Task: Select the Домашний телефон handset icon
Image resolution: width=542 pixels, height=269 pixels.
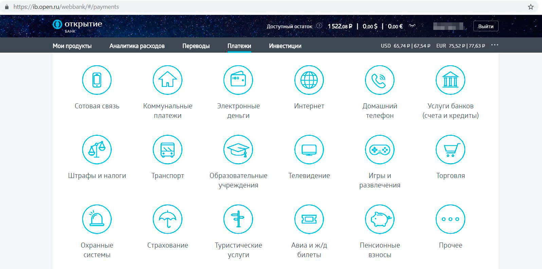Action: tap(380, 80)
